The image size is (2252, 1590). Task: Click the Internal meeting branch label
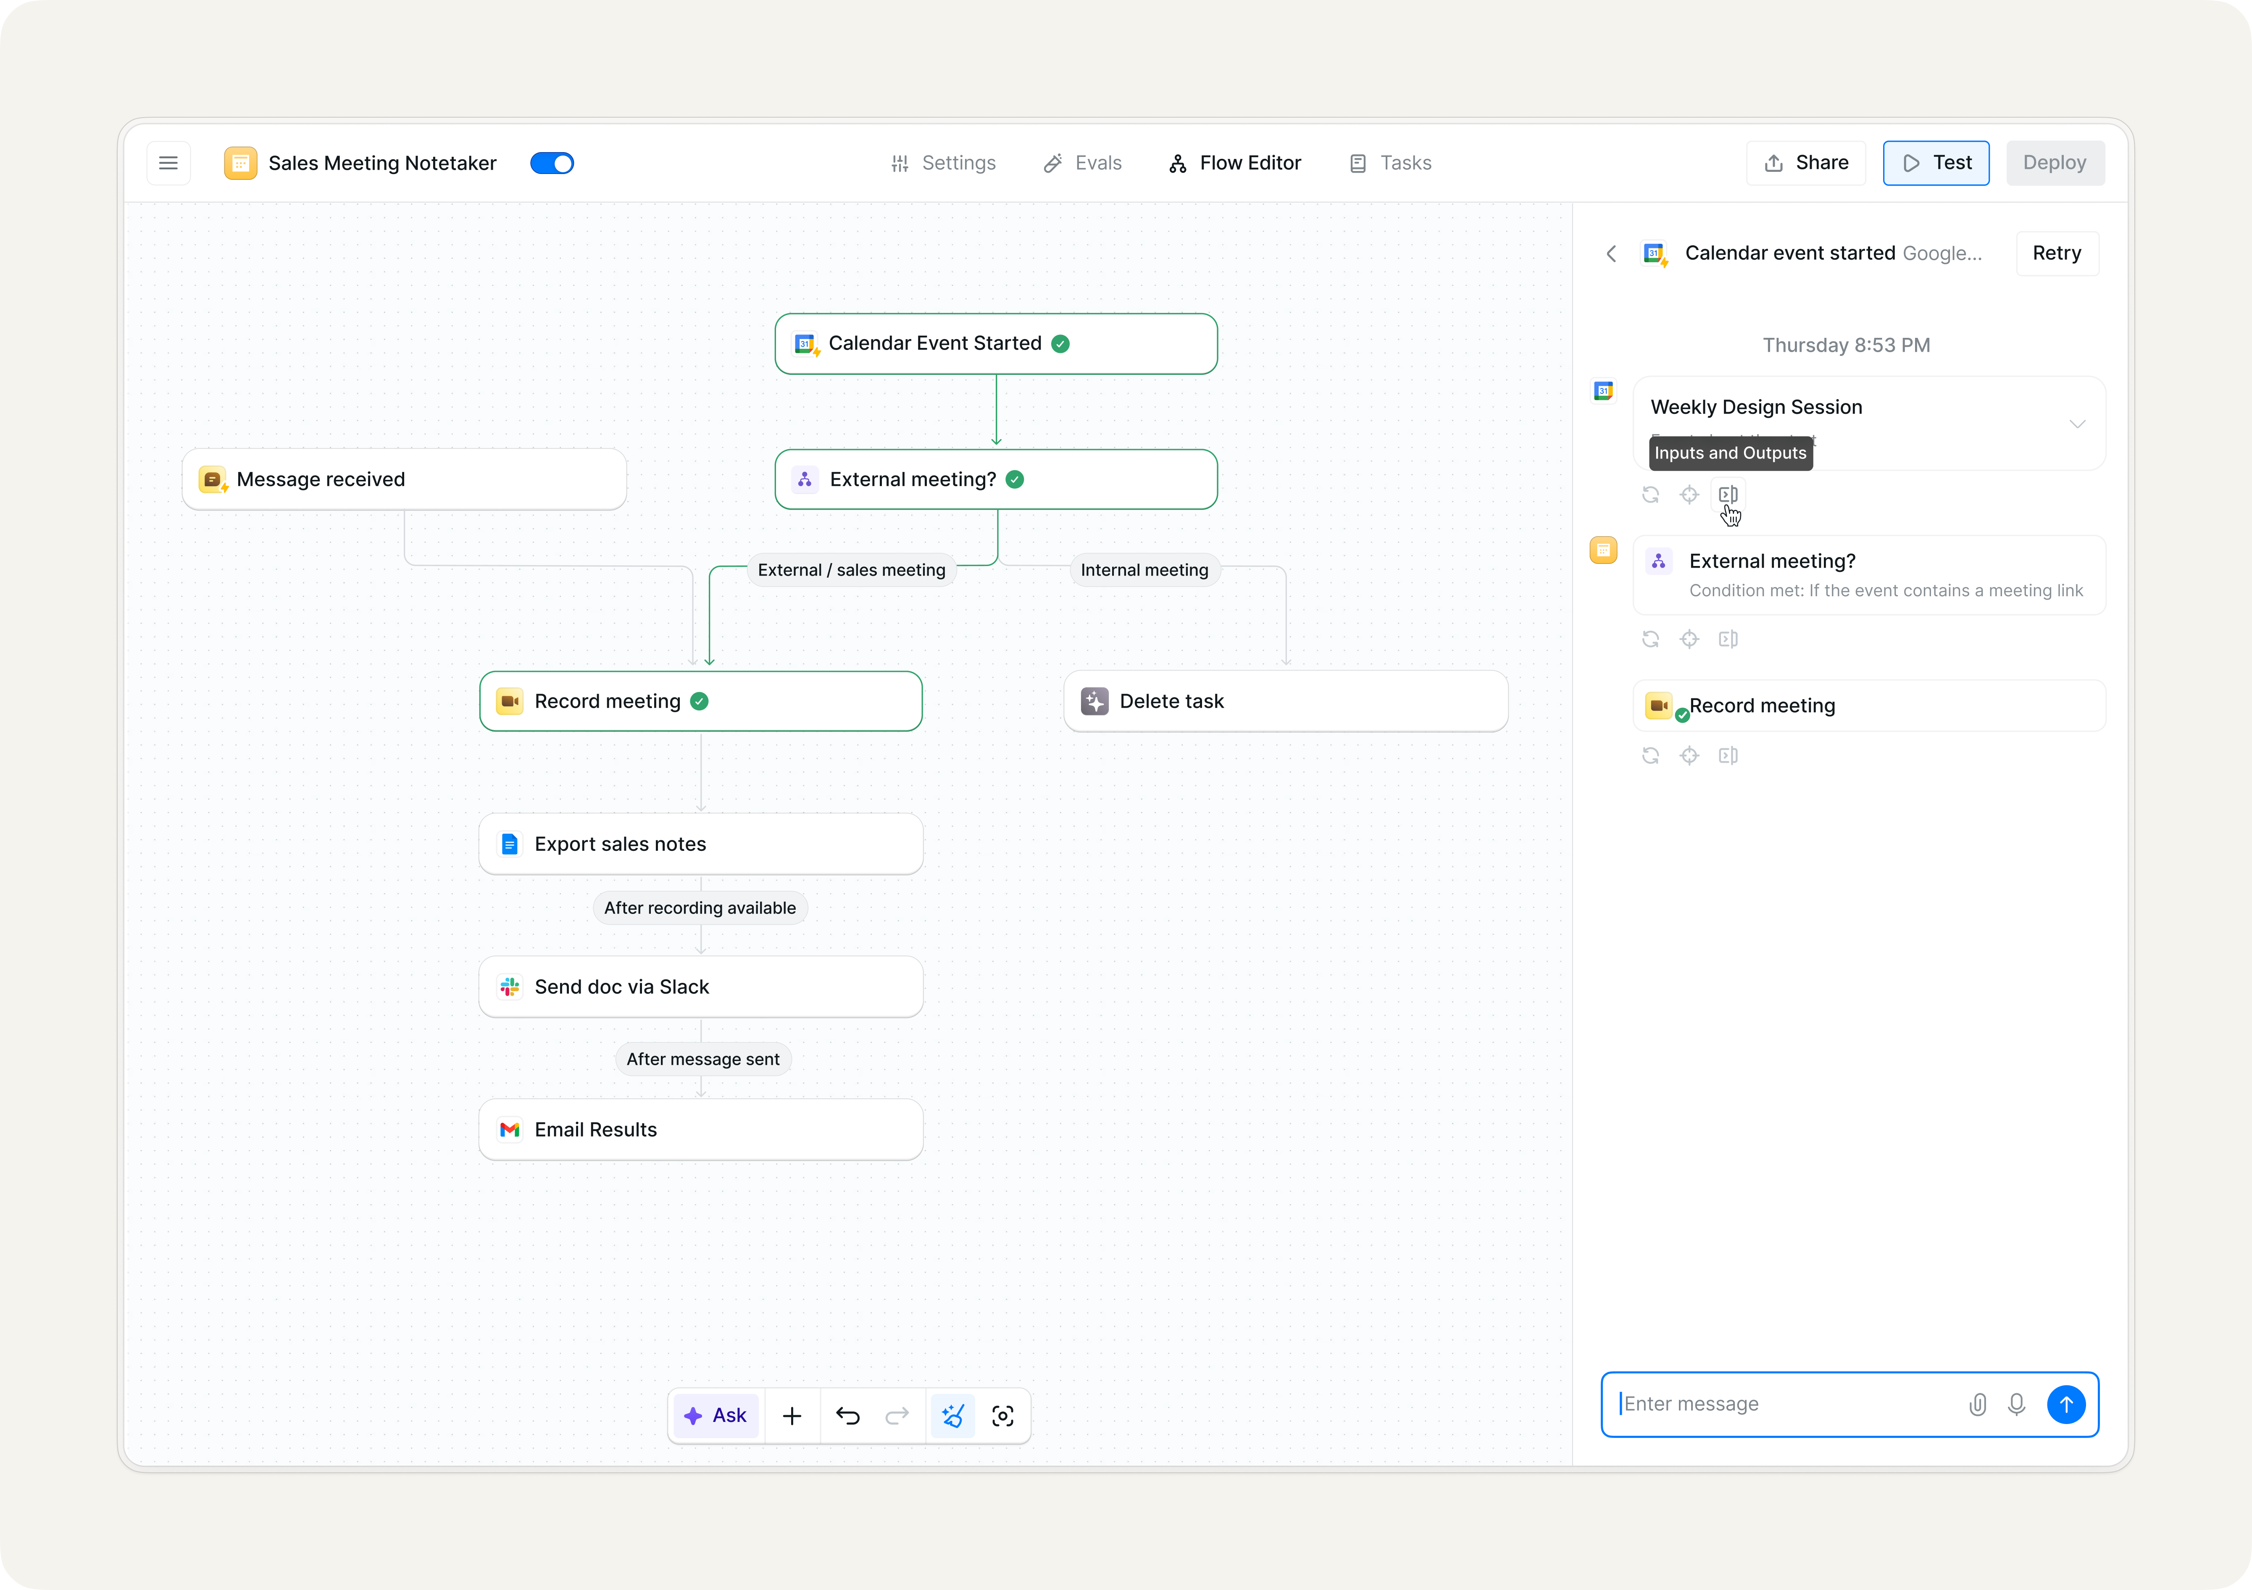(x=1144, y=570)
